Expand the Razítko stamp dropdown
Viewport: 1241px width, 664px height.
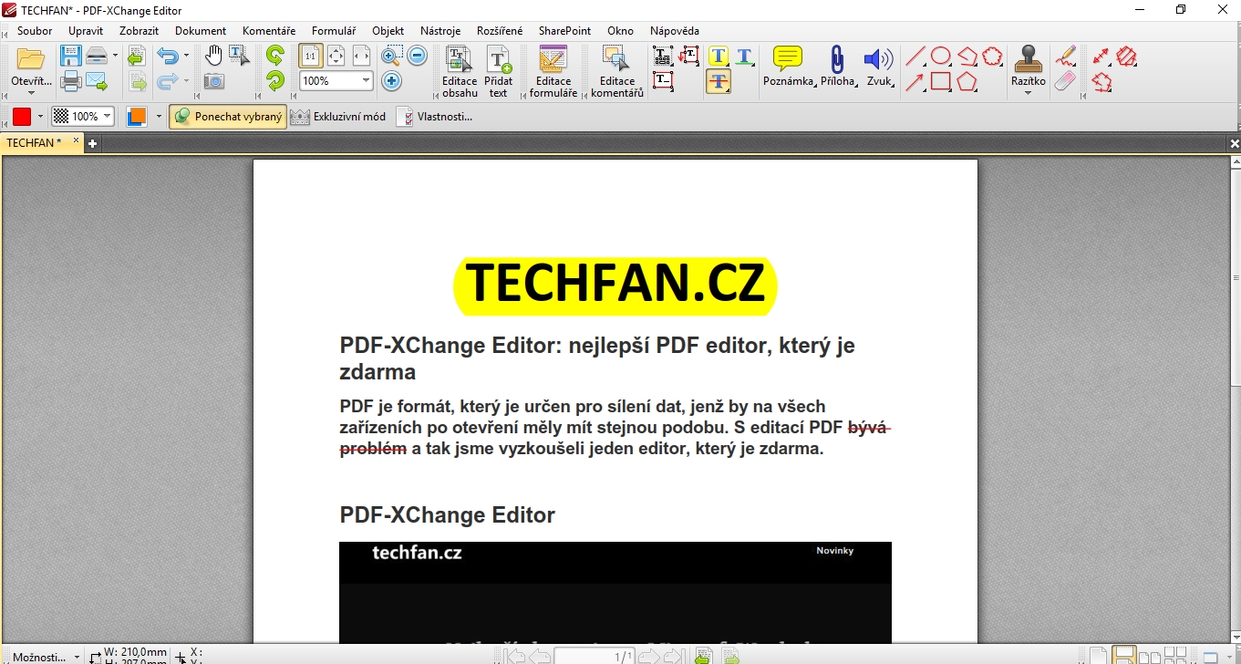[1028, 93]
